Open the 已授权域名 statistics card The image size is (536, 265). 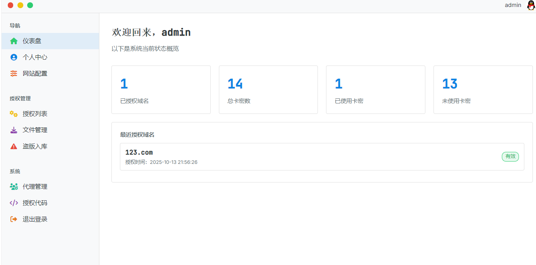point(161,89)
